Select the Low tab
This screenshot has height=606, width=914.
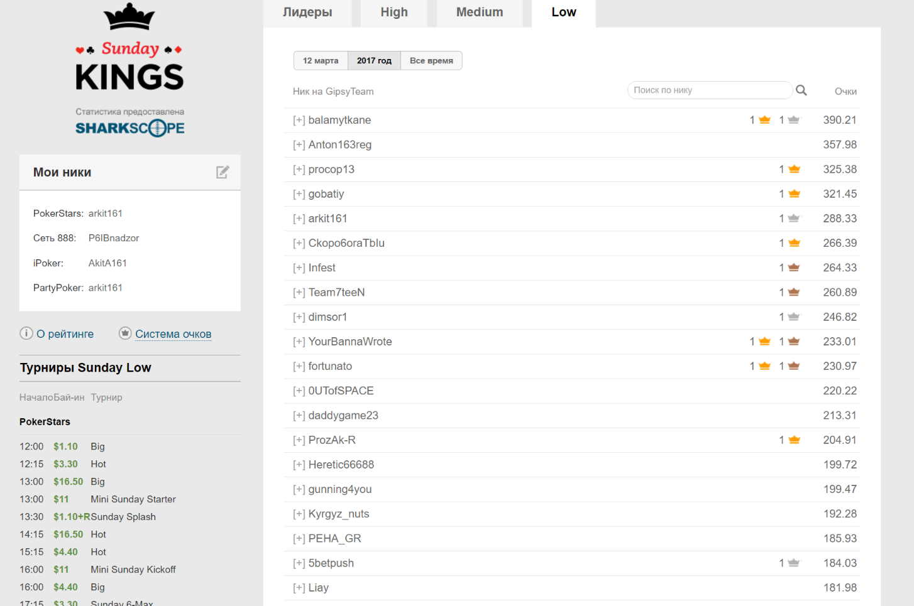[x=564, y=13]
